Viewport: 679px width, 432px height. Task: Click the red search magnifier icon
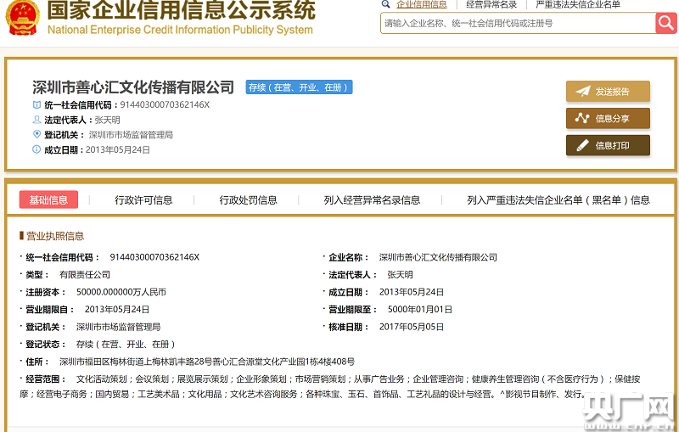tap(666, 23)
